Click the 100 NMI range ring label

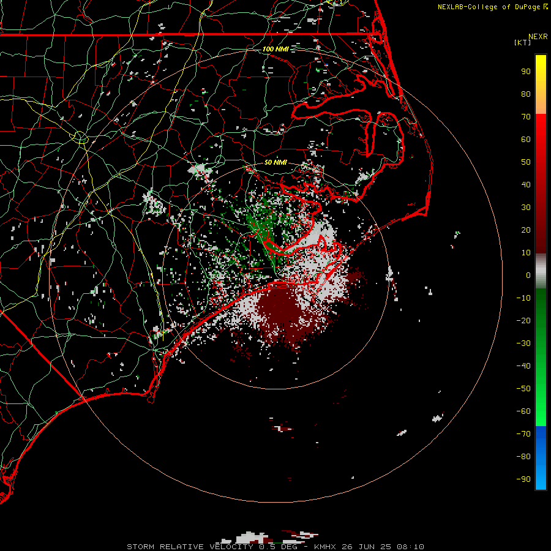[275, 49]
